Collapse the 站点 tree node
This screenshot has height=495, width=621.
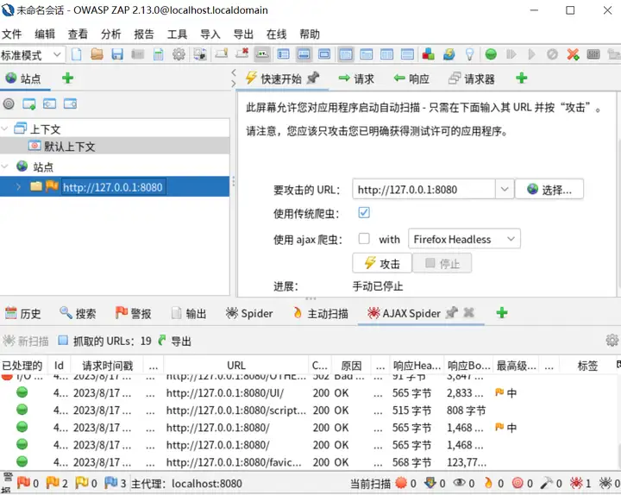[5, 166]
